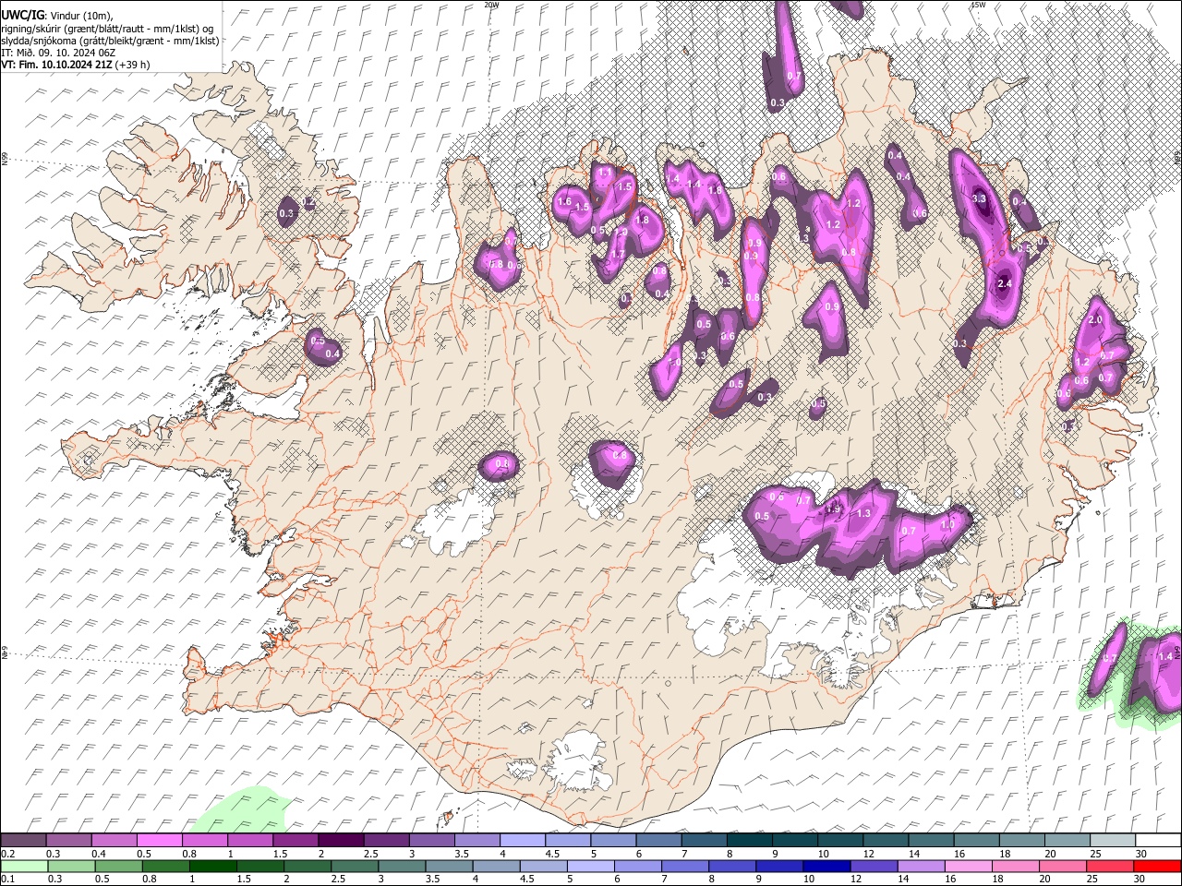Click the 3.3 snowfall value on the map
Image resolution: width=1182 pixels, height=886 pixels.
point(980,198)
